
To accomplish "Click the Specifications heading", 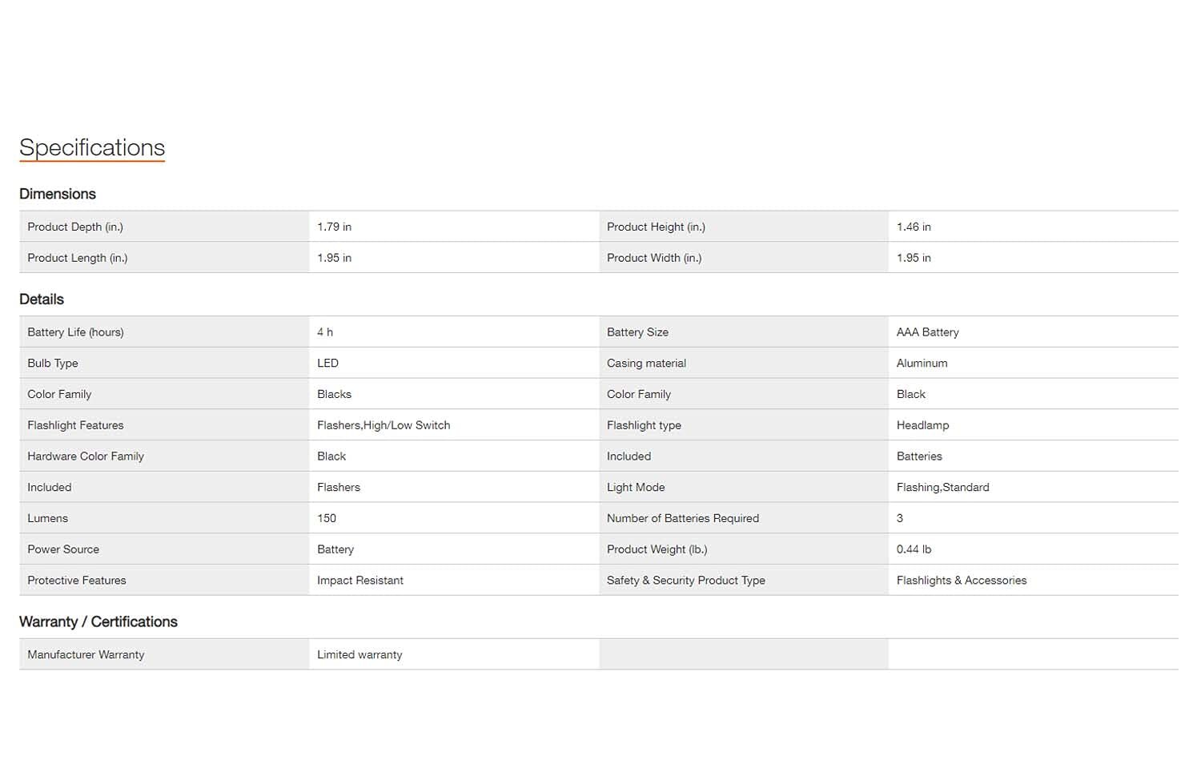I will point(92,147).
